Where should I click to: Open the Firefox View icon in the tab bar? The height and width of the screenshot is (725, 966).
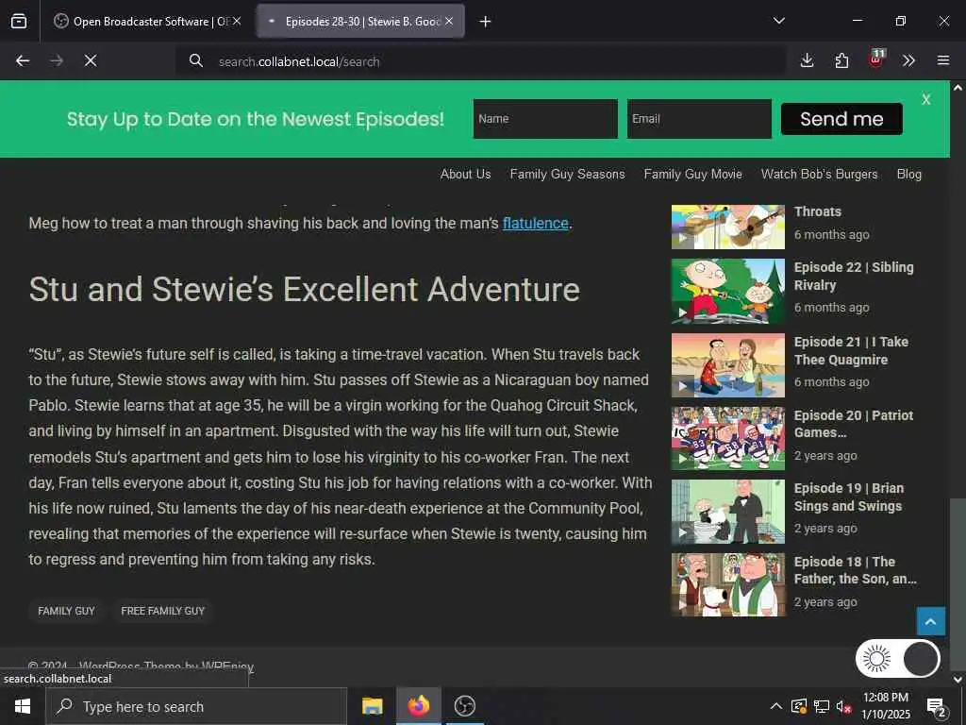pos(19,22)
